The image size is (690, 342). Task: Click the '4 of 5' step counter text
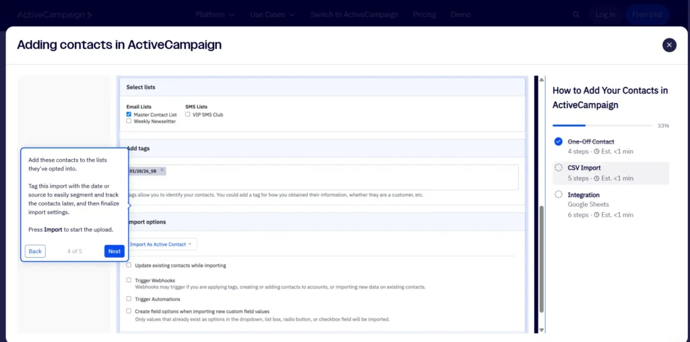pos(74,251)
